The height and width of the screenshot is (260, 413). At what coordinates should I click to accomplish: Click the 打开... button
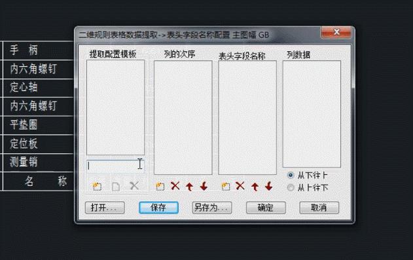tap(105, 208)
